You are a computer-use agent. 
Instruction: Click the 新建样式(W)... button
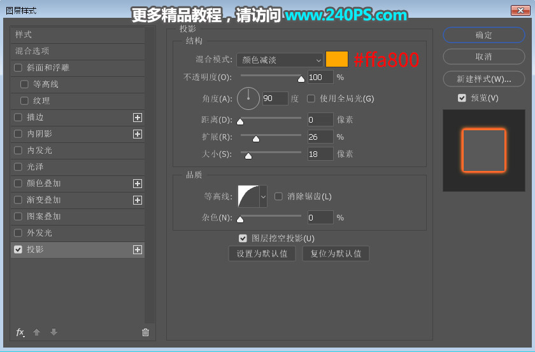pos(484,79)
